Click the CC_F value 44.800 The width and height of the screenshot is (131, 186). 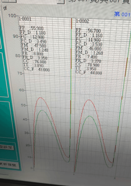(x=96, y=73)
